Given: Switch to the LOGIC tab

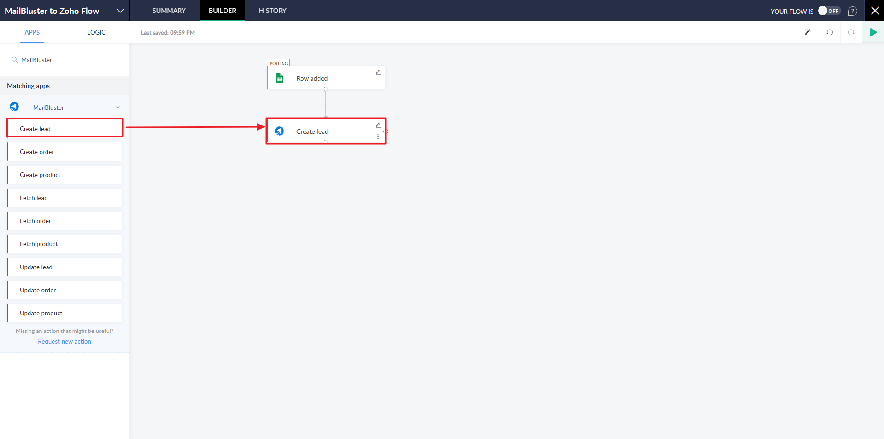Looking at the screenshot, I should pyautogui.click(x=96, y=32).
